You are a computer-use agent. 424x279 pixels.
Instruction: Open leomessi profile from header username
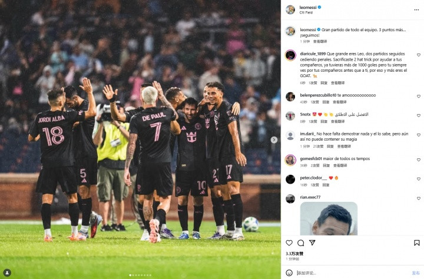click(308, 7)
